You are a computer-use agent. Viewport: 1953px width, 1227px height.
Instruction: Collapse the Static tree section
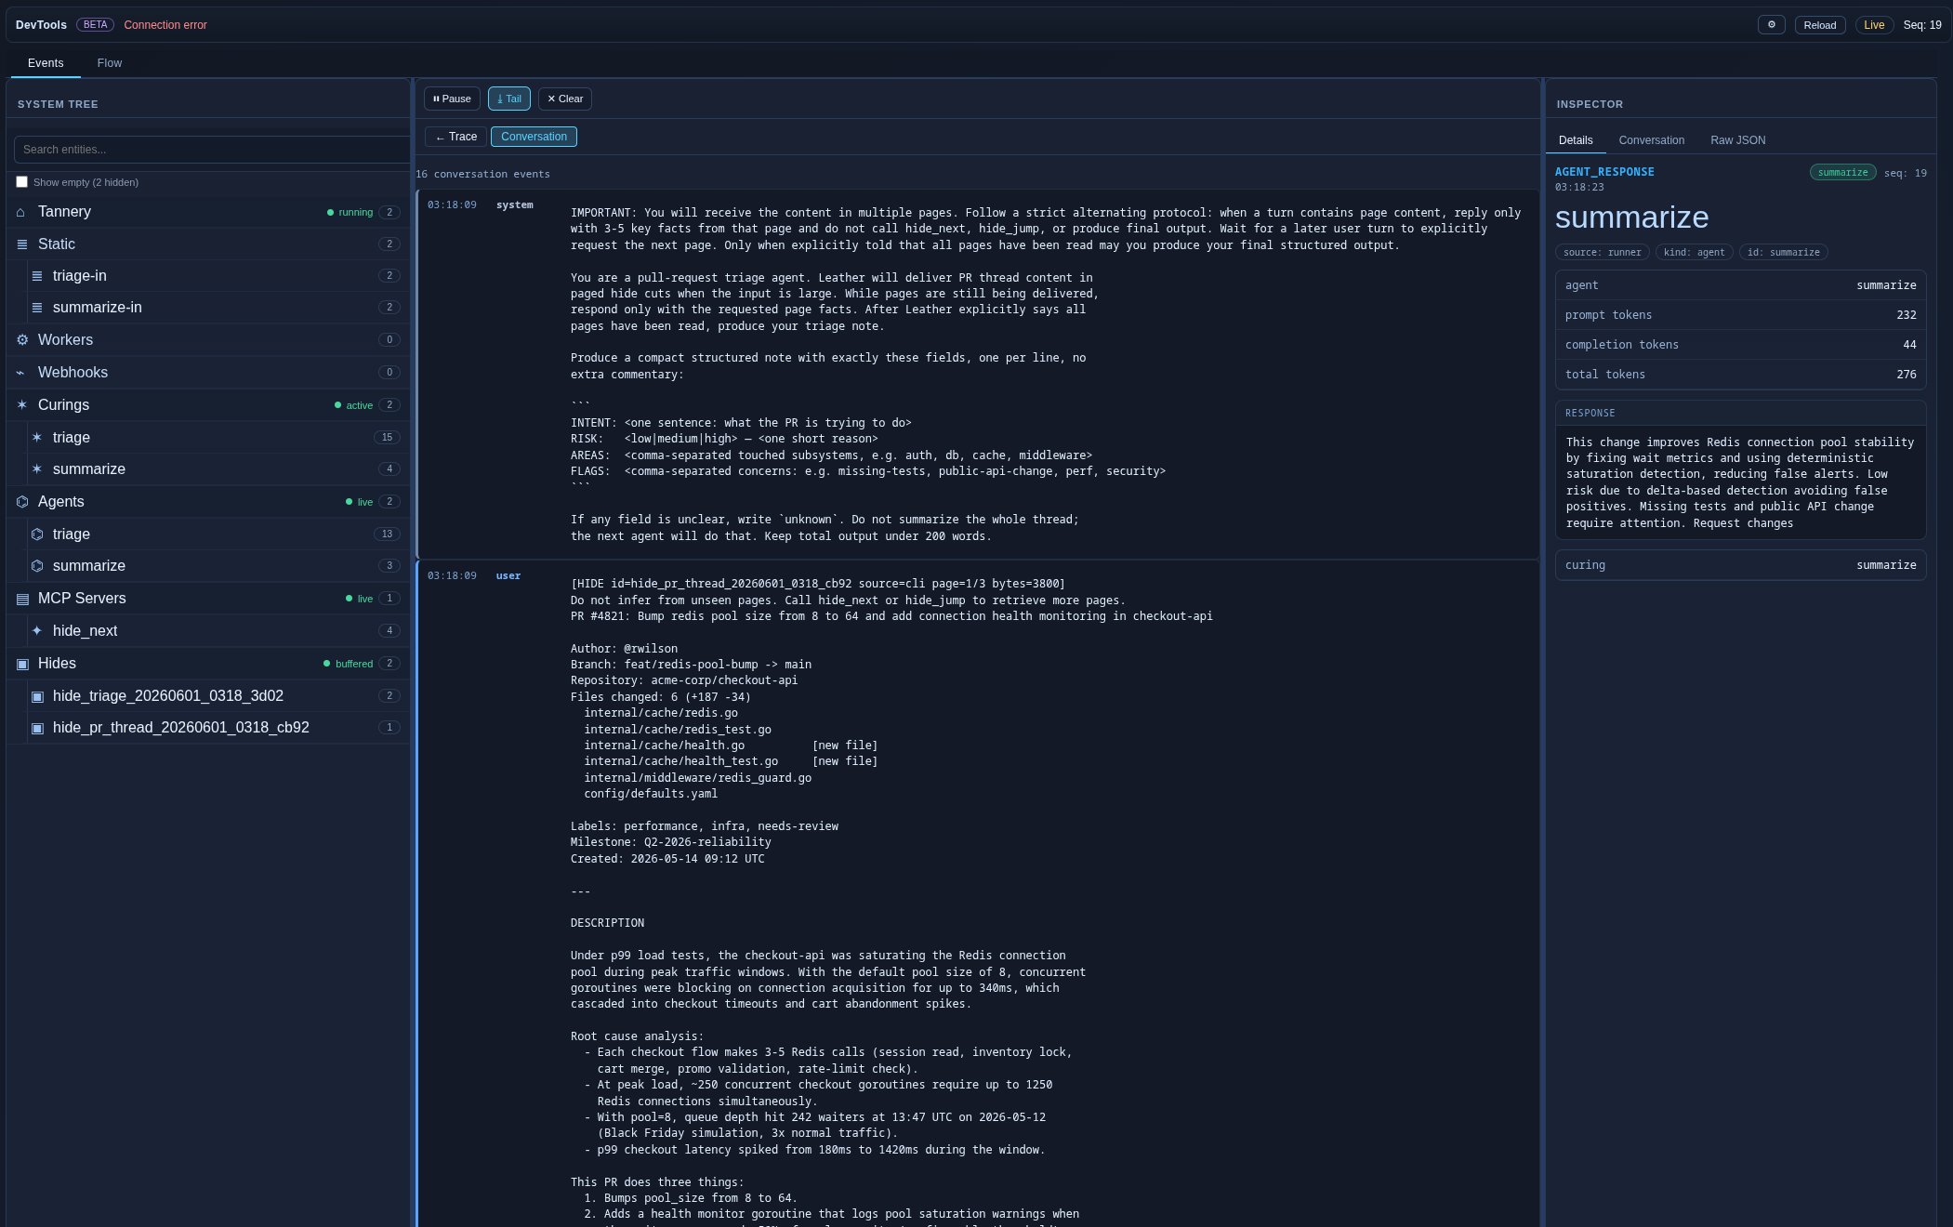(208, 244)
